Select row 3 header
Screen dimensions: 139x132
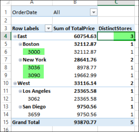point(6,28)
